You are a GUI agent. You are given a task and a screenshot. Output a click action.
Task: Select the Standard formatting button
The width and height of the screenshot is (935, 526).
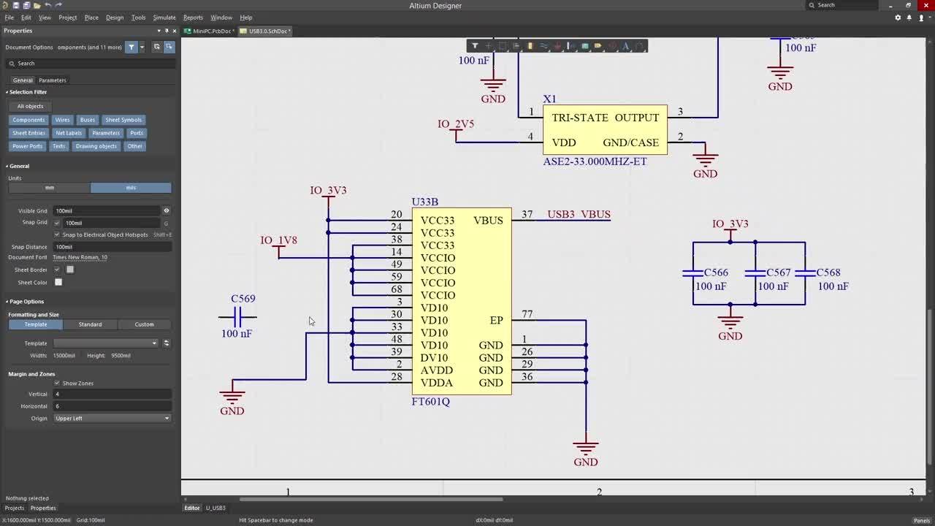[x=90, y=324]
